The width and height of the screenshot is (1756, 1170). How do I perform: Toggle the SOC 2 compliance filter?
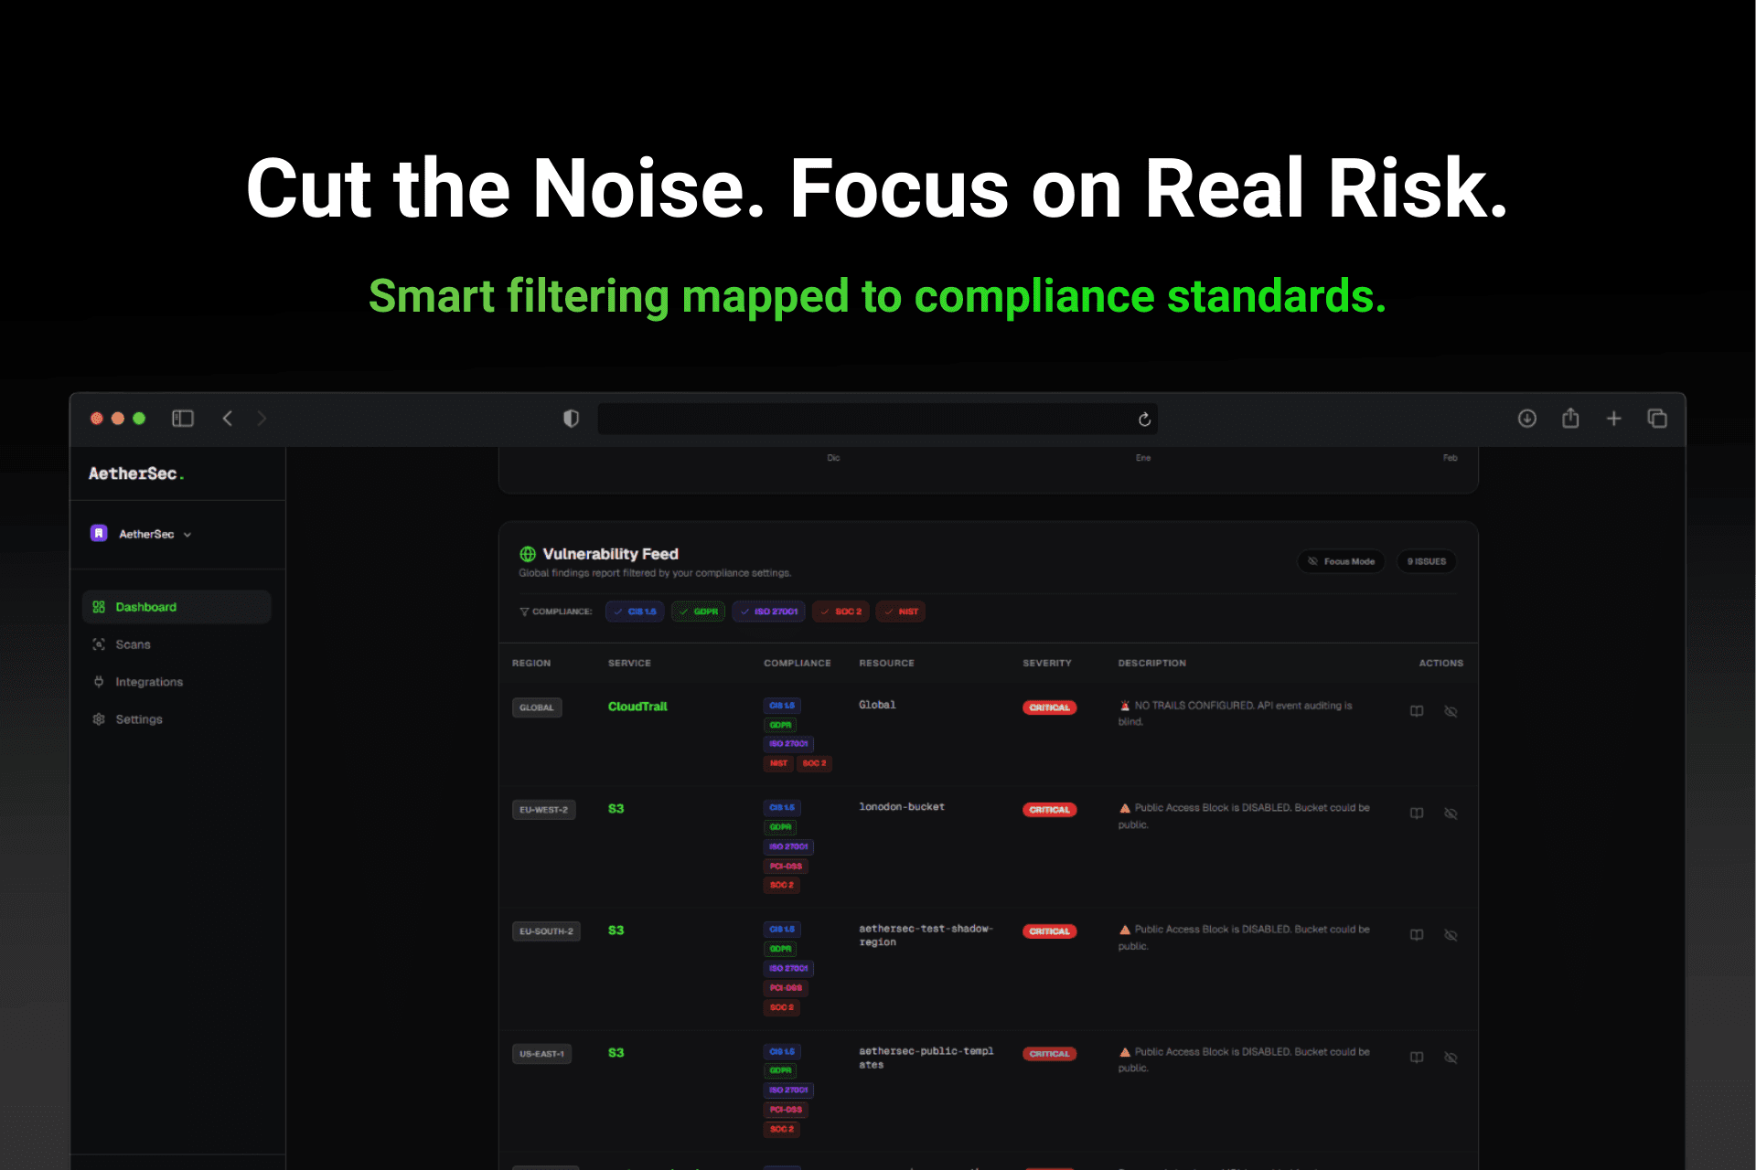[x=841, y=612]
